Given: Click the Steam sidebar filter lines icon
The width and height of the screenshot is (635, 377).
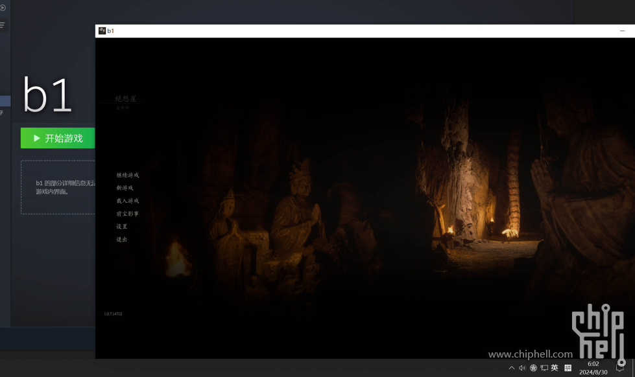Looking at the screenshot, I should click(x=3, y=25).
